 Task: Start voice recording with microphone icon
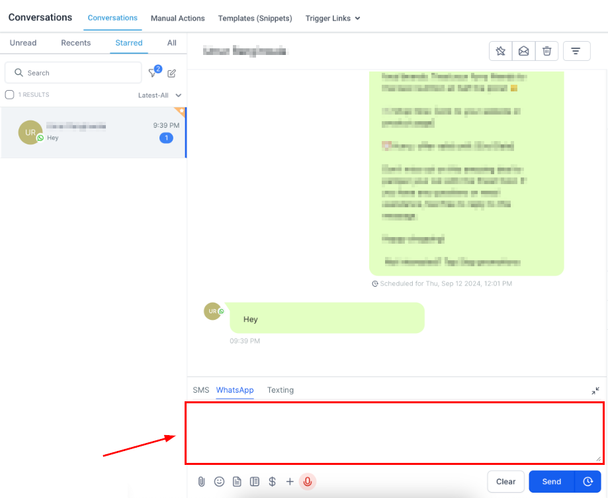(307, 482)
